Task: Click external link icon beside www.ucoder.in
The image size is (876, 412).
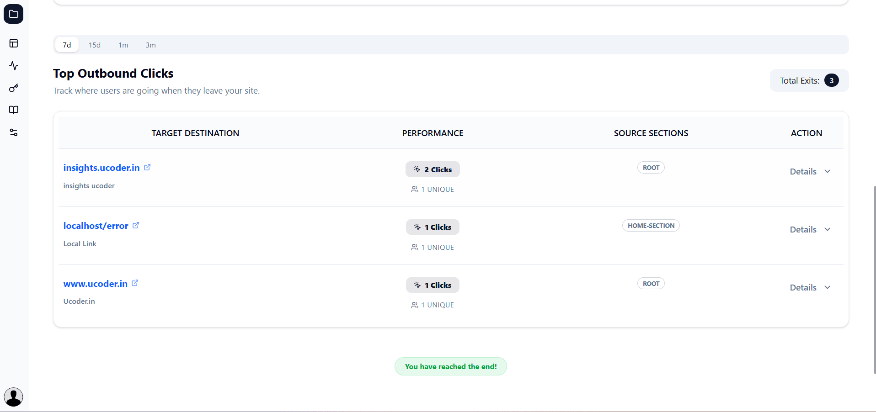Action: [x=135, y=283]
